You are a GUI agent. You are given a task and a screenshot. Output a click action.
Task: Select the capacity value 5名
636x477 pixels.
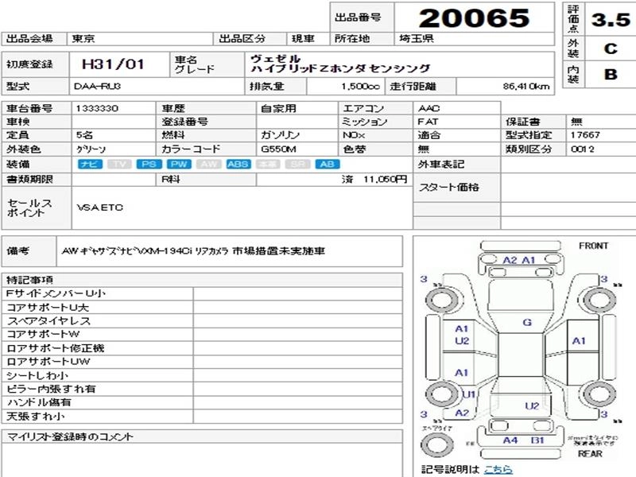[x=84, y=135]
